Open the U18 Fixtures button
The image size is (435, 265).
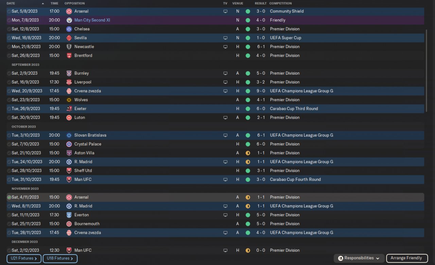coord(60,259)
